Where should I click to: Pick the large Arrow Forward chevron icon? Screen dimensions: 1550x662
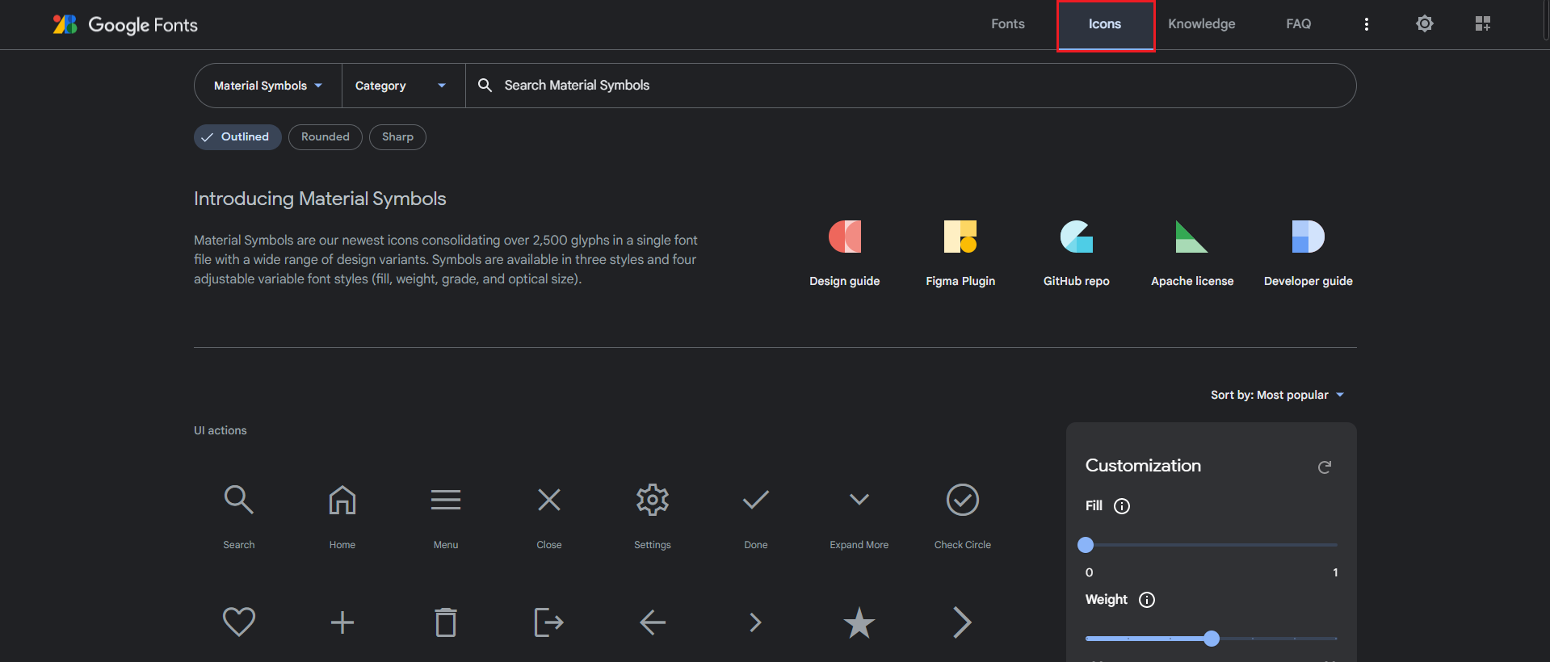[962, 622]
